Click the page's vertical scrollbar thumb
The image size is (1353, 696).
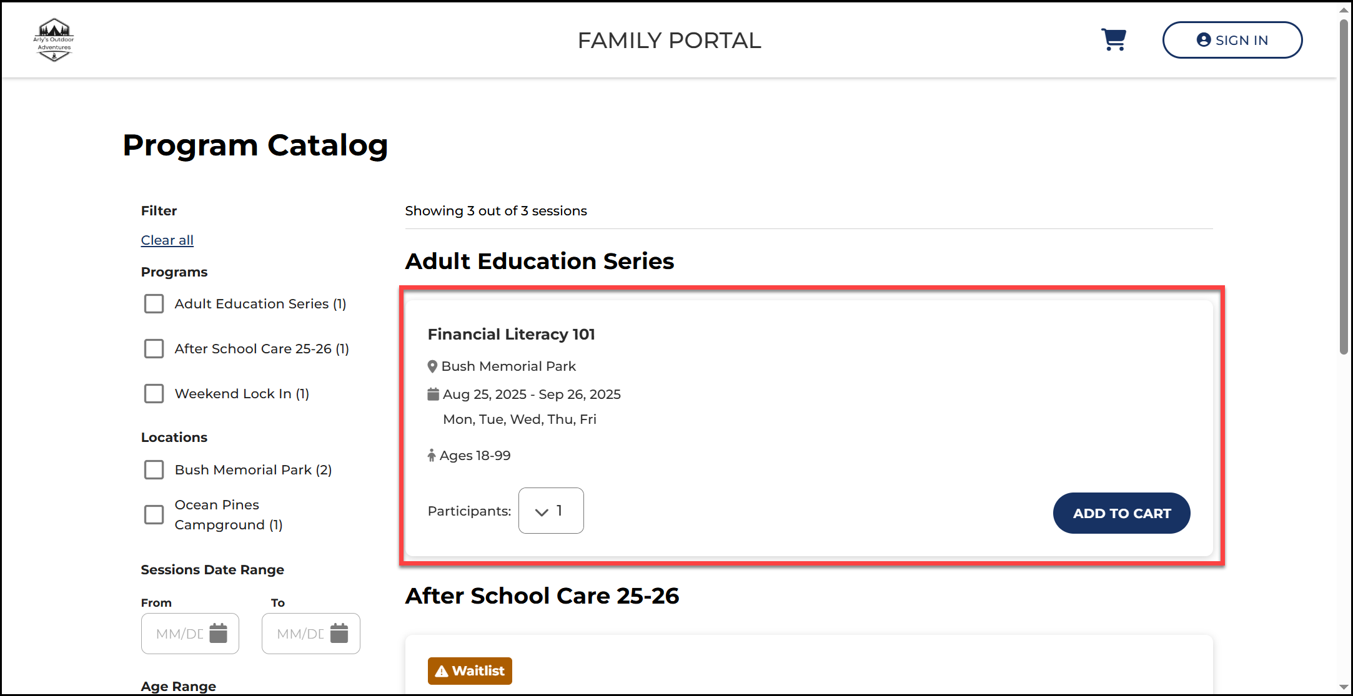pos(1344,187)
